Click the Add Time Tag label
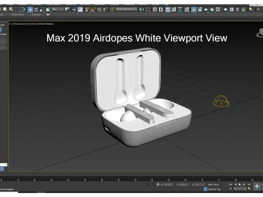 [x=214, y=189]
